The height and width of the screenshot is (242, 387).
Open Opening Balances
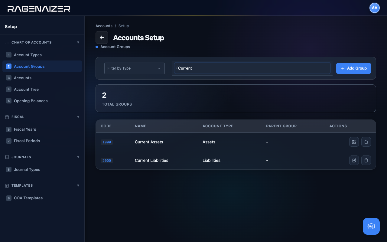tap(42, 101)
